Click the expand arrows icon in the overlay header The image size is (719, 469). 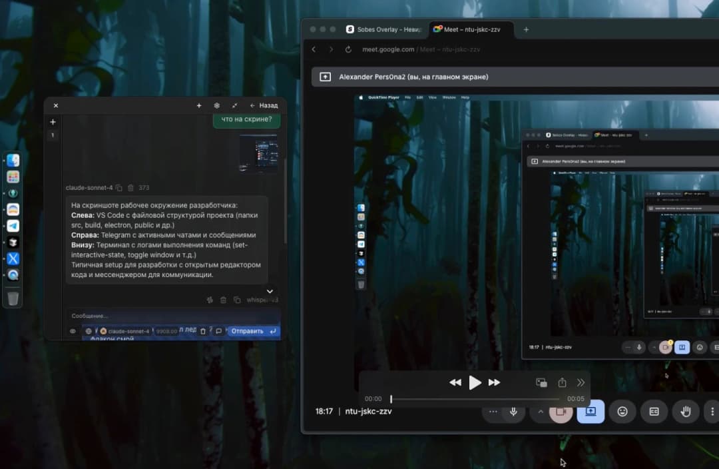click(x=235, y=105)
